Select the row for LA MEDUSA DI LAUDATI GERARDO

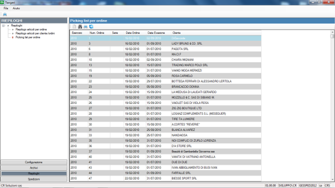point(166,92)
